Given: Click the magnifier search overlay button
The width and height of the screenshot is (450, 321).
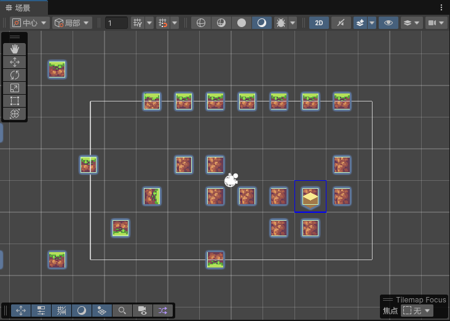Looking at the screenshot, I should 122,311.
